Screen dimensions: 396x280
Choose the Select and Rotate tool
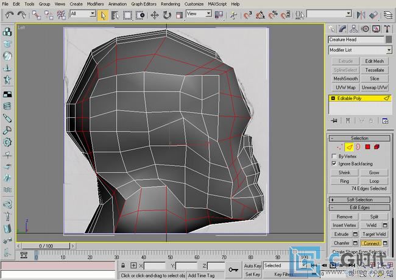(x=167, y=15)
